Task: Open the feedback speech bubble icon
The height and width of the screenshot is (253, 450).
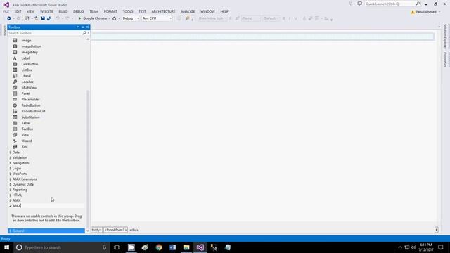Action: [x=359, y=4]
